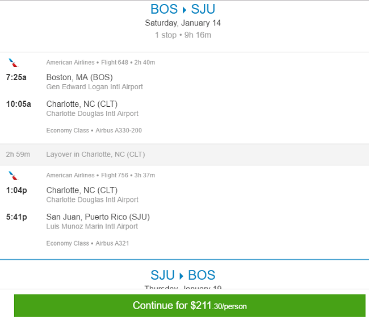Click the Layover in Charlotte, NC row
The width and height of the screenshot is (369, 320).
[x=184, y=155]
